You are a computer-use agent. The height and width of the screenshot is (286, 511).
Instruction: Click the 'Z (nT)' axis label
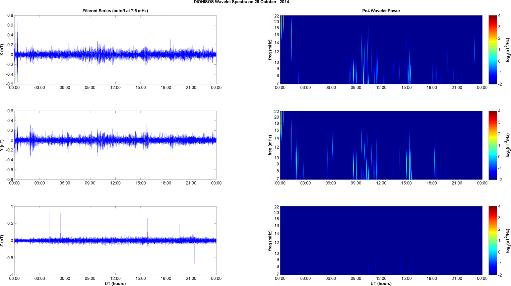click(2, 240)
